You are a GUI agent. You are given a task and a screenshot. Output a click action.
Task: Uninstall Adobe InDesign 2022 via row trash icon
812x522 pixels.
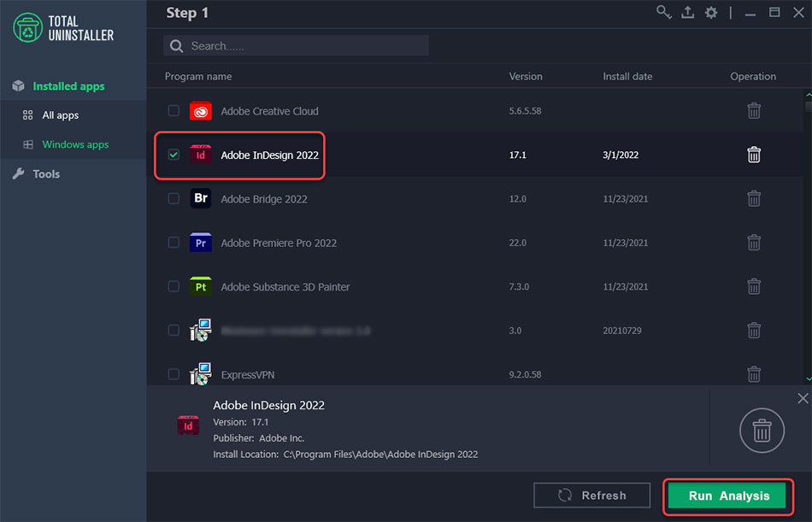pyautogui.click(x=754, y=155)
